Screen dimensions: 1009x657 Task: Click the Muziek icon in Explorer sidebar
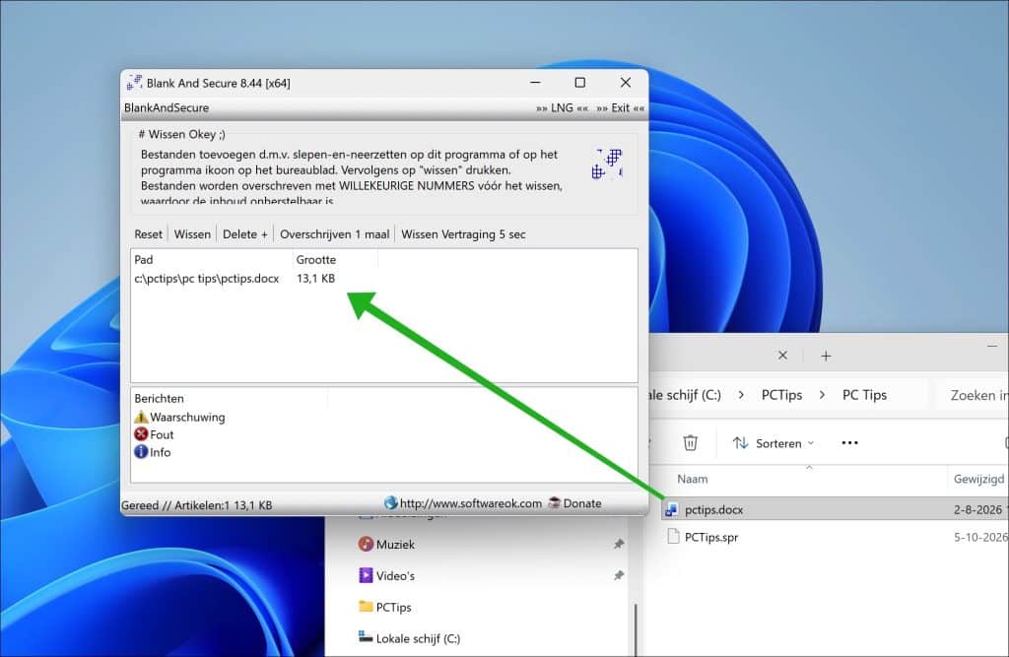click(x=366, y=545)
